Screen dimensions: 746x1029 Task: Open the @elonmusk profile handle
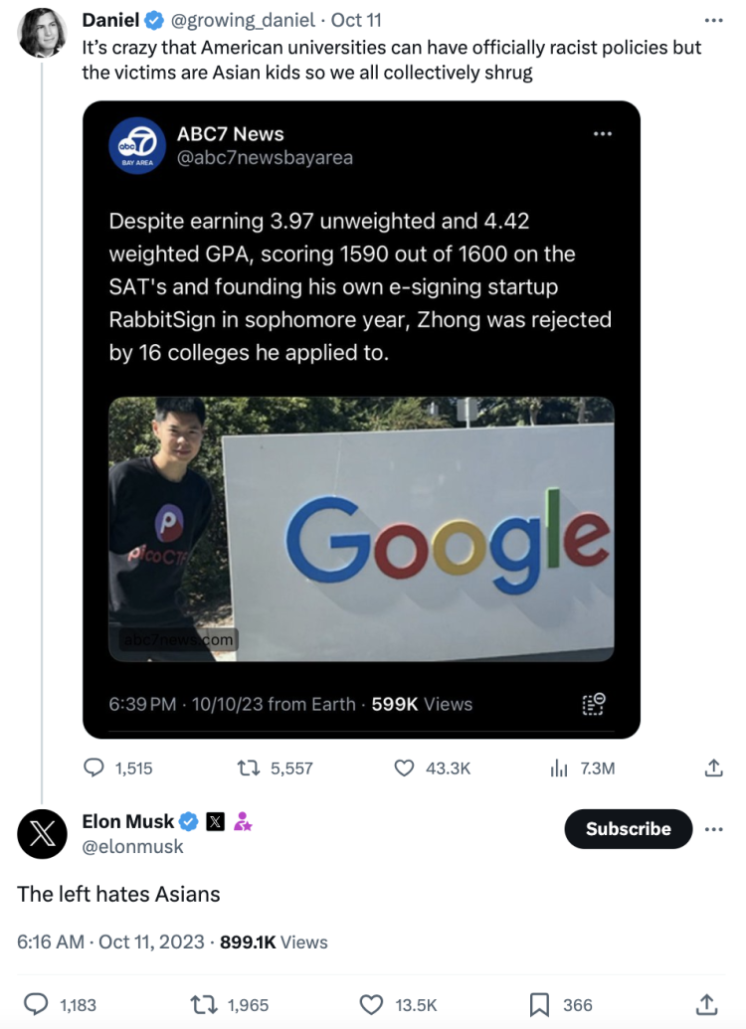pos(132,847)
